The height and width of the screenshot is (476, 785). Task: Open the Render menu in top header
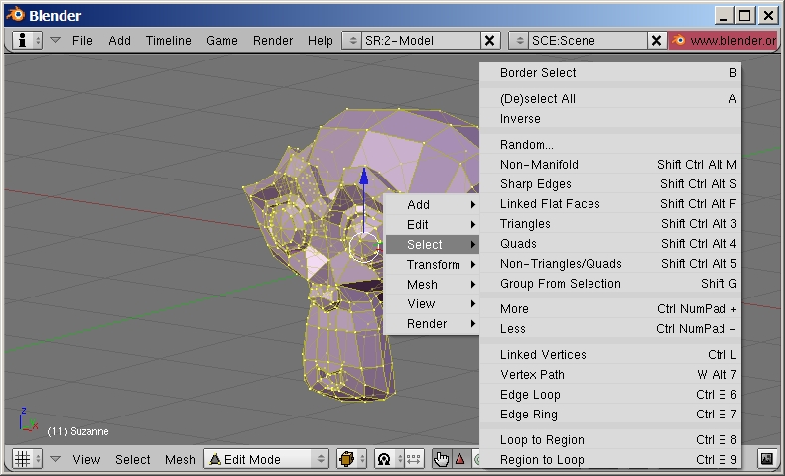273,40
